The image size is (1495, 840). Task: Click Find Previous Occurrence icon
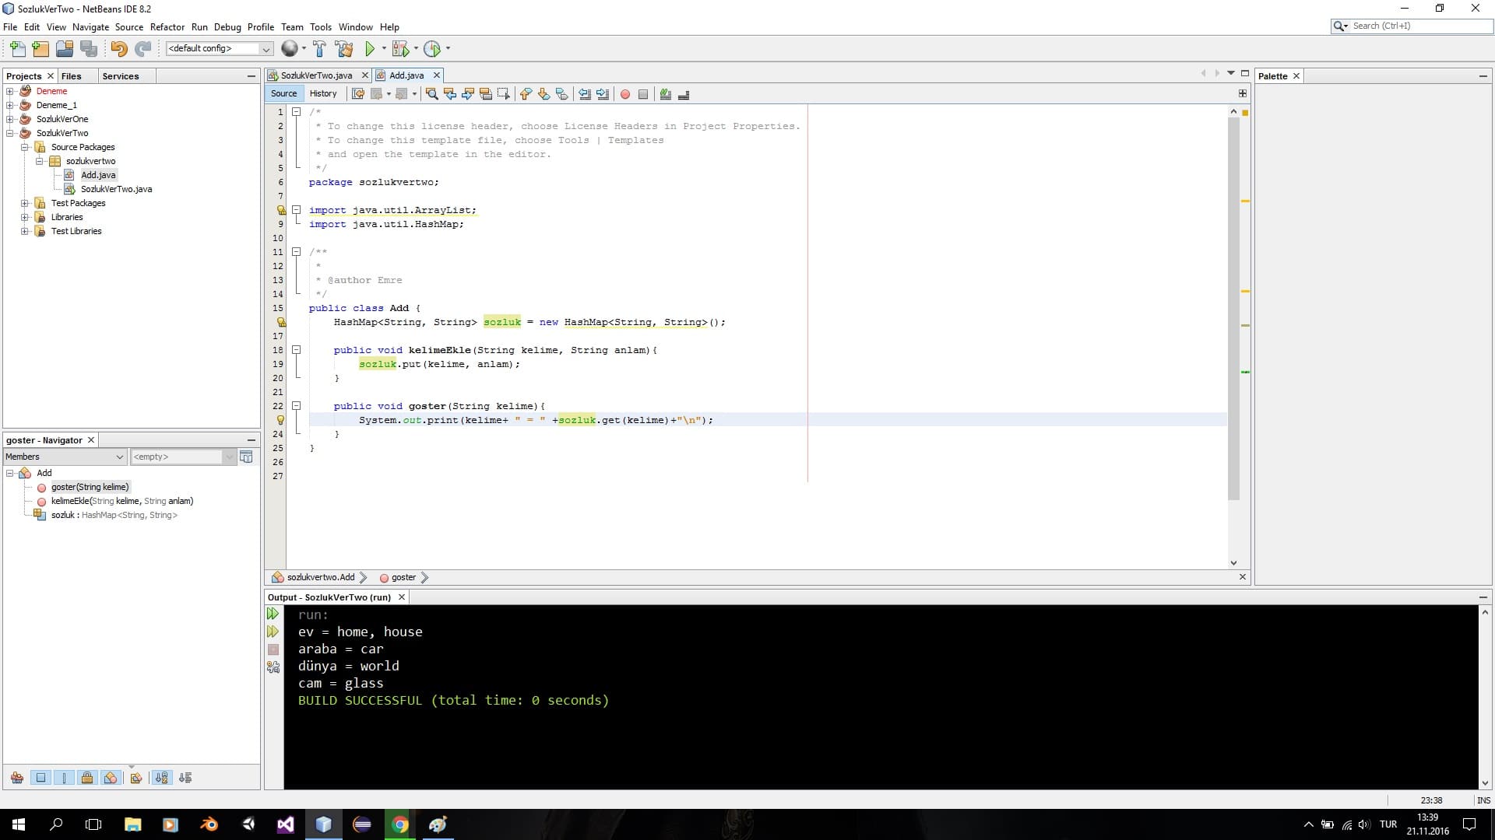point(449,94)
